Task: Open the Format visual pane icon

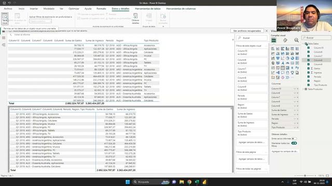Action: tap(285, 40)
